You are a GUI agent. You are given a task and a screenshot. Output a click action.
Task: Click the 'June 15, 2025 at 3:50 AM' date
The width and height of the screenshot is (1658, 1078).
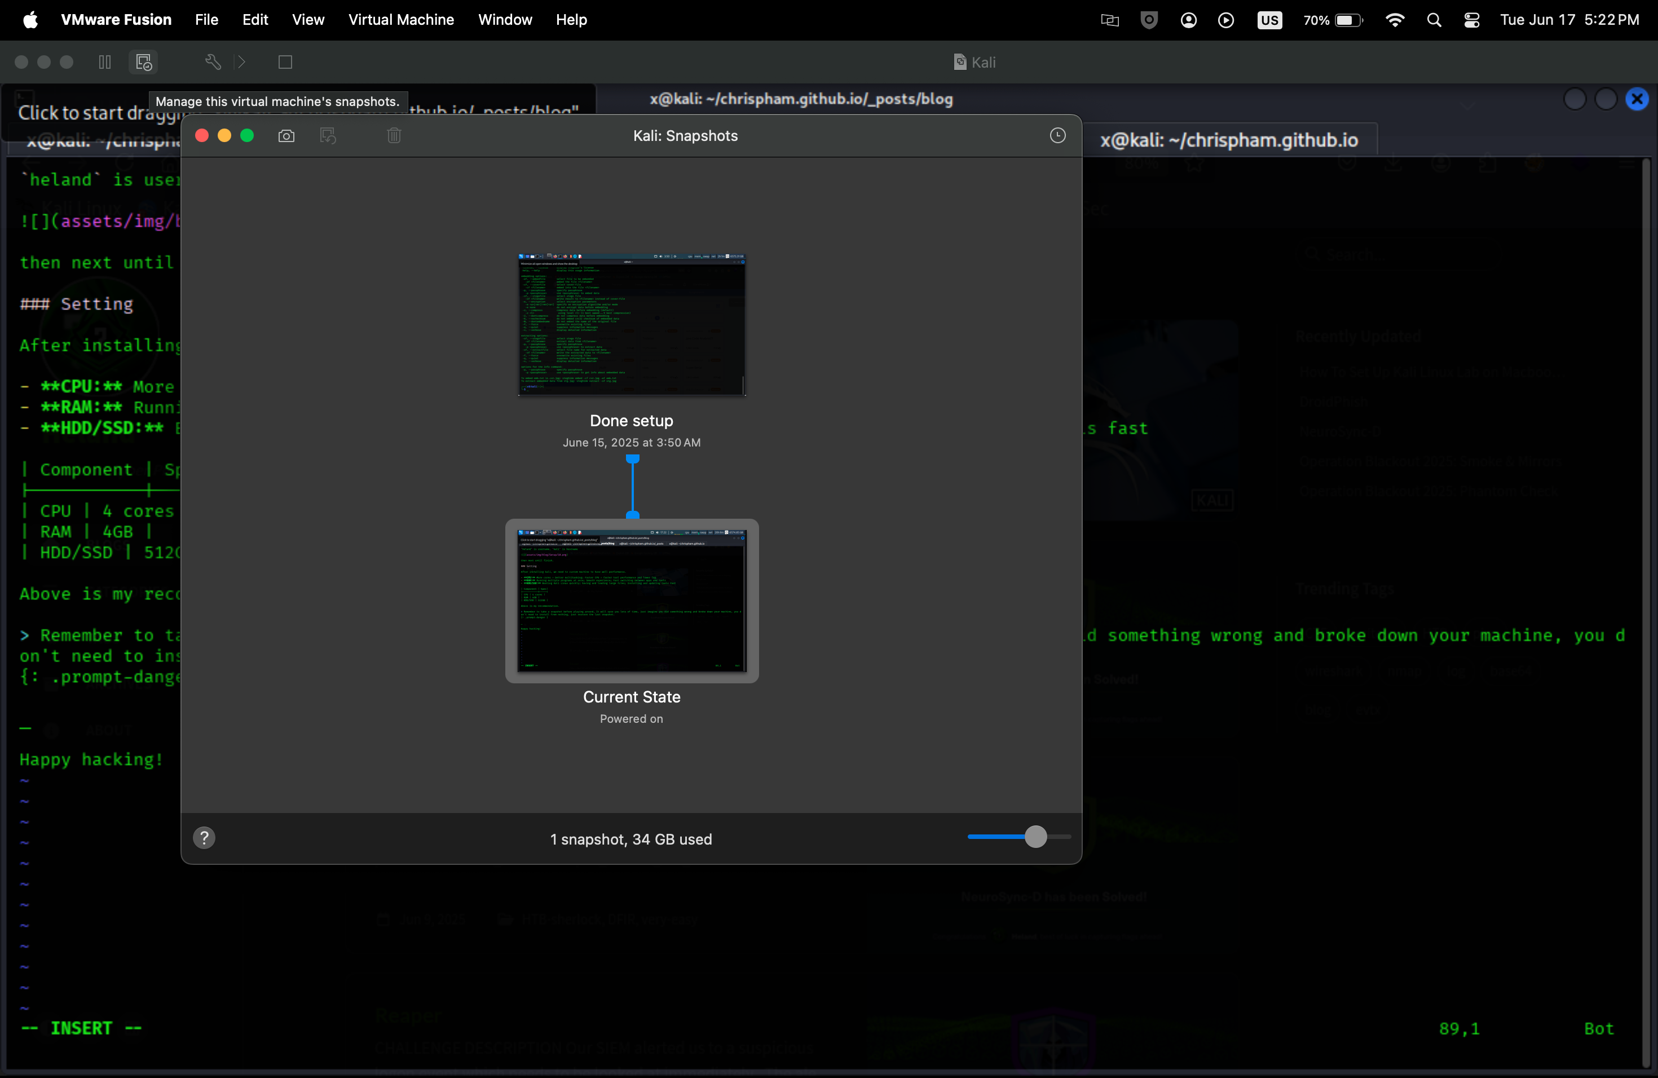point(632,442)
